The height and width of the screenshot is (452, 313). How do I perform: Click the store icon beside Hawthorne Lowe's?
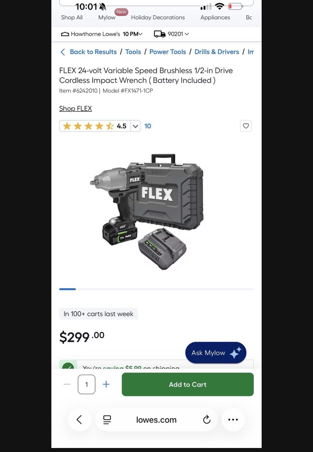[x=65, y=34]
